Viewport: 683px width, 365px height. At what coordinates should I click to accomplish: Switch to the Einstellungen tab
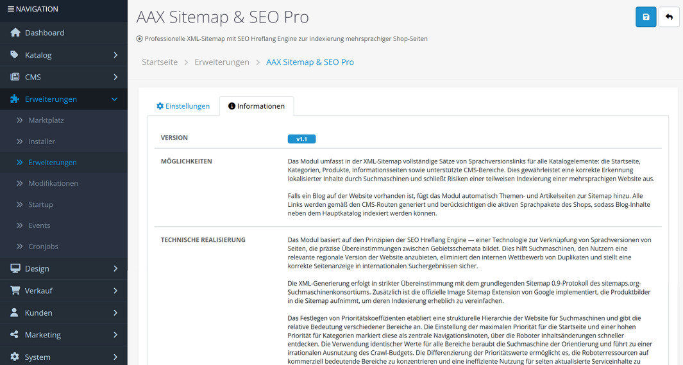(183, 106)
